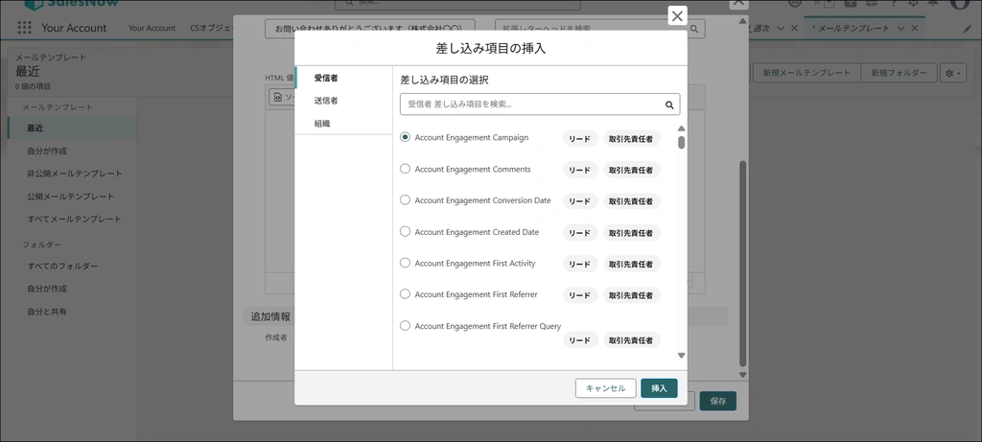This screenshot has width=982, height=442.
Task: Click the search magnifier icon in merge field box
Action: tap(669, 105)
